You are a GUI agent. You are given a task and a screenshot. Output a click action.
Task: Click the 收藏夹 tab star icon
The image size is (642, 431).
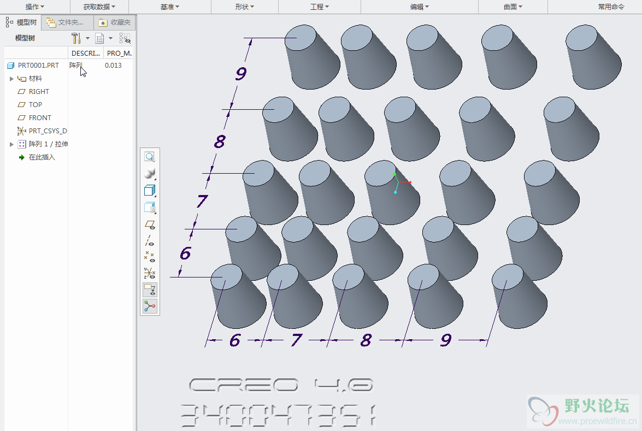coord(103,22)
